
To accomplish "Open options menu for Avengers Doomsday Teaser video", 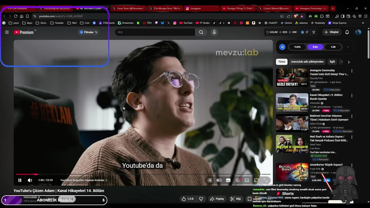I will tap(352, 71).
